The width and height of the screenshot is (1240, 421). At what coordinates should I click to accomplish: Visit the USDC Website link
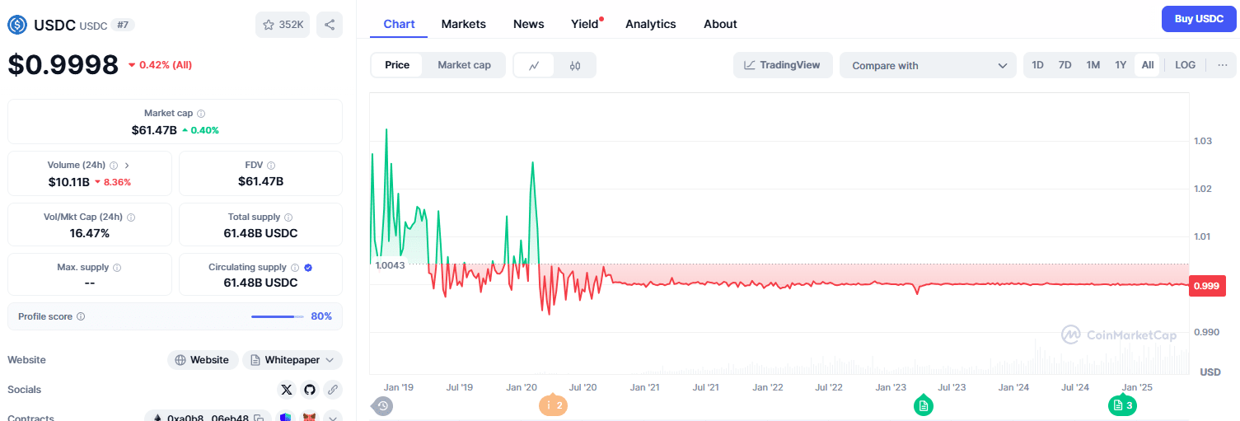[x=203, y=360]
